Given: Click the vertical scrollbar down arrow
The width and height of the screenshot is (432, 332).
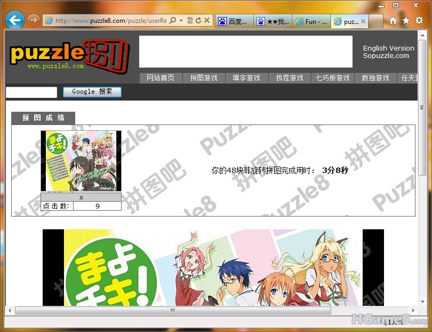Looking at the screenshot, I should tap(422, 302).
